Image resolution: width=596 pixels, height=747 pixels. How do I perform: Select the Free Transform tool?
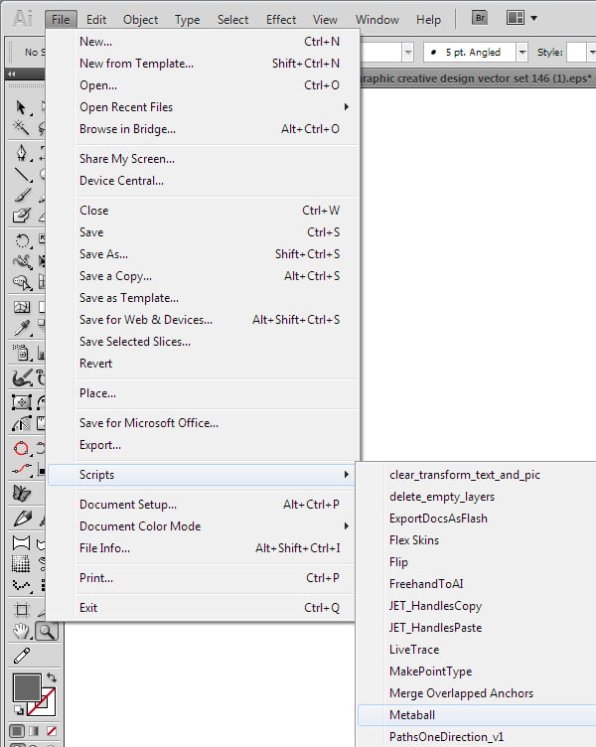coord(22,402)
